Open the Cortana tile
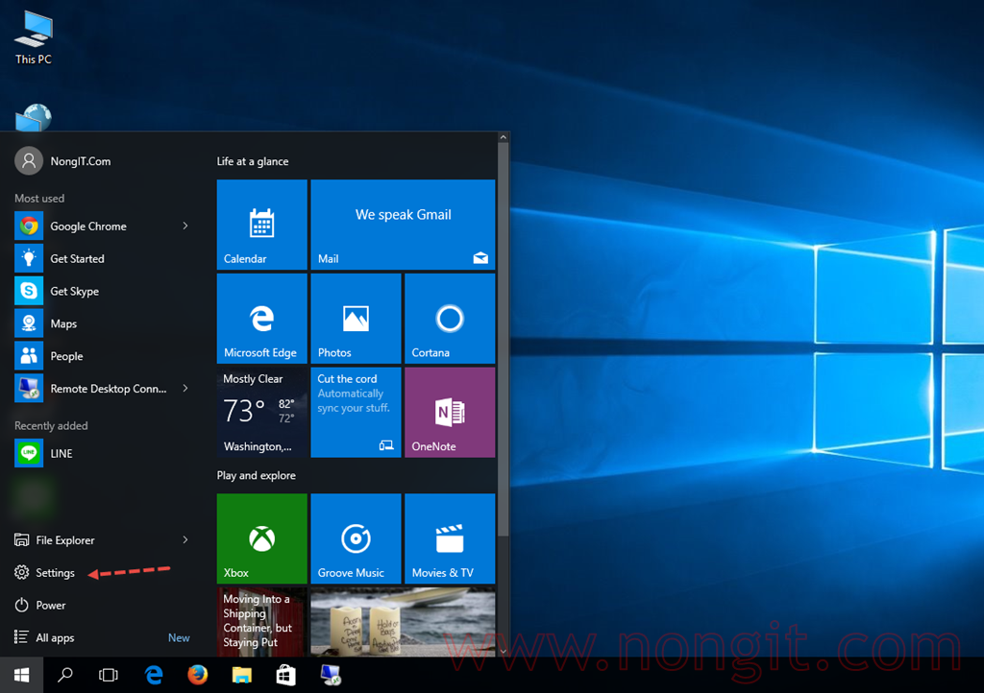 click(x=450, y=319)
